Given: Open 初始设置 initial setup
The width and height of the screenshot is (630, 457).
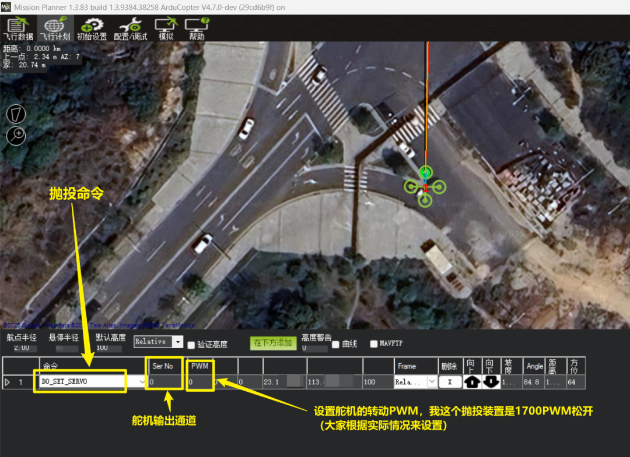Looking at the screenshot, I should (x=92, y=28).
